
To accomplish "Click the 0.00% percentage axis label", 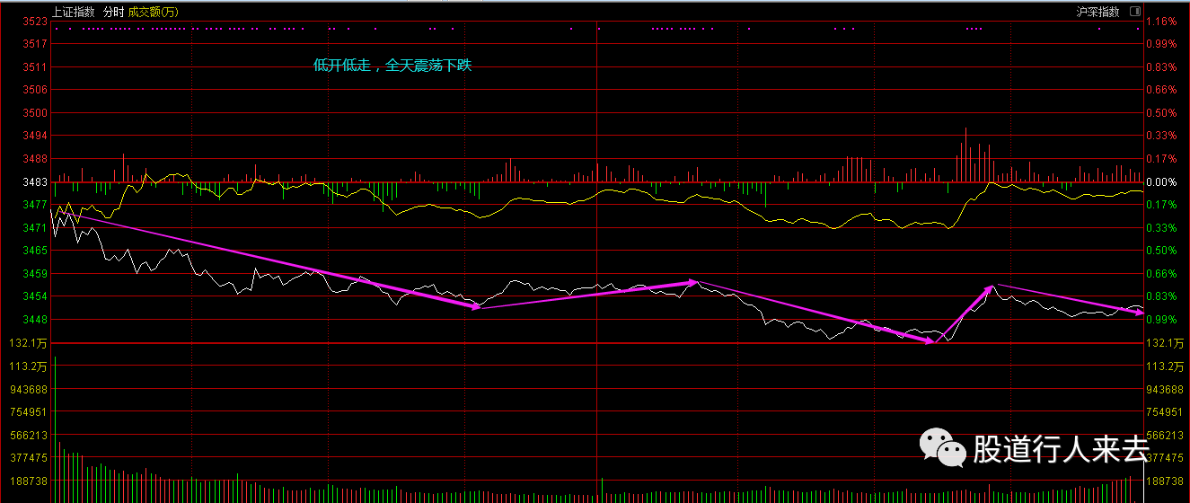I will coord(1161,182).
